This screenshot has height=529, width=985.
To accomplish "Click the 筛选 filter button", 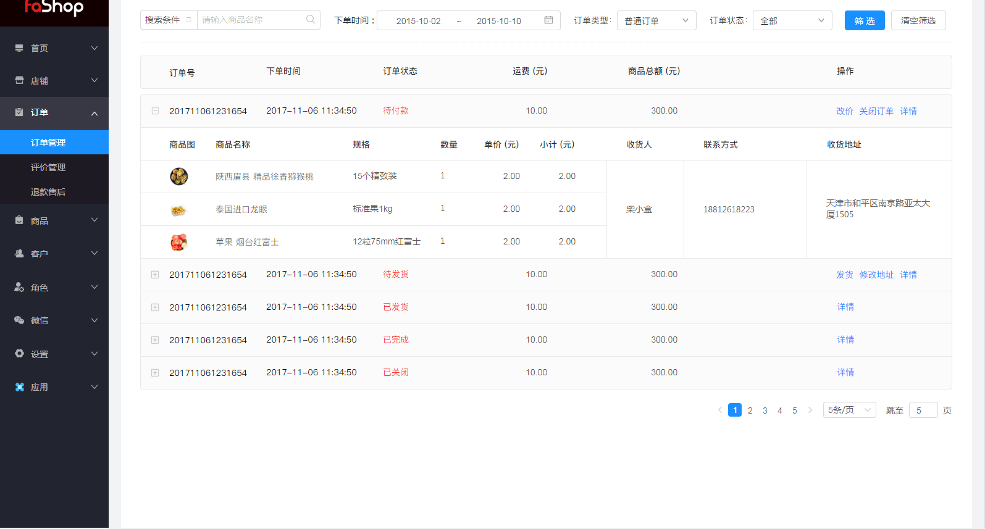I will click(865, 20).
